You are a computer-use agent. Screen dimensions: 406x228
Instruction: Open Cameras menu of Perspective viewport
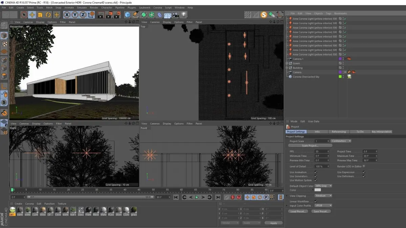(28, 22)
